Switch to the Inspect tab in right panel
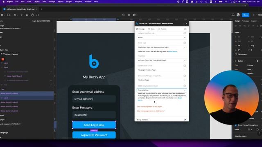Image resolution: width=262 pixels, height=147 pixels. (x=254, y=21)
